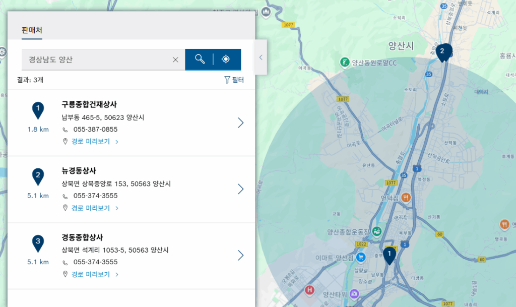Viewport: 516px width, 307px height.
Task: Use current location crosshair icon
Action: (226, 59)
